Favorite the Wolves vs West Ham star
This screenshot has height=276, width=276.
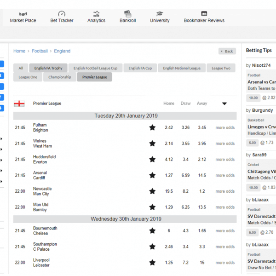tap(152, 144)
